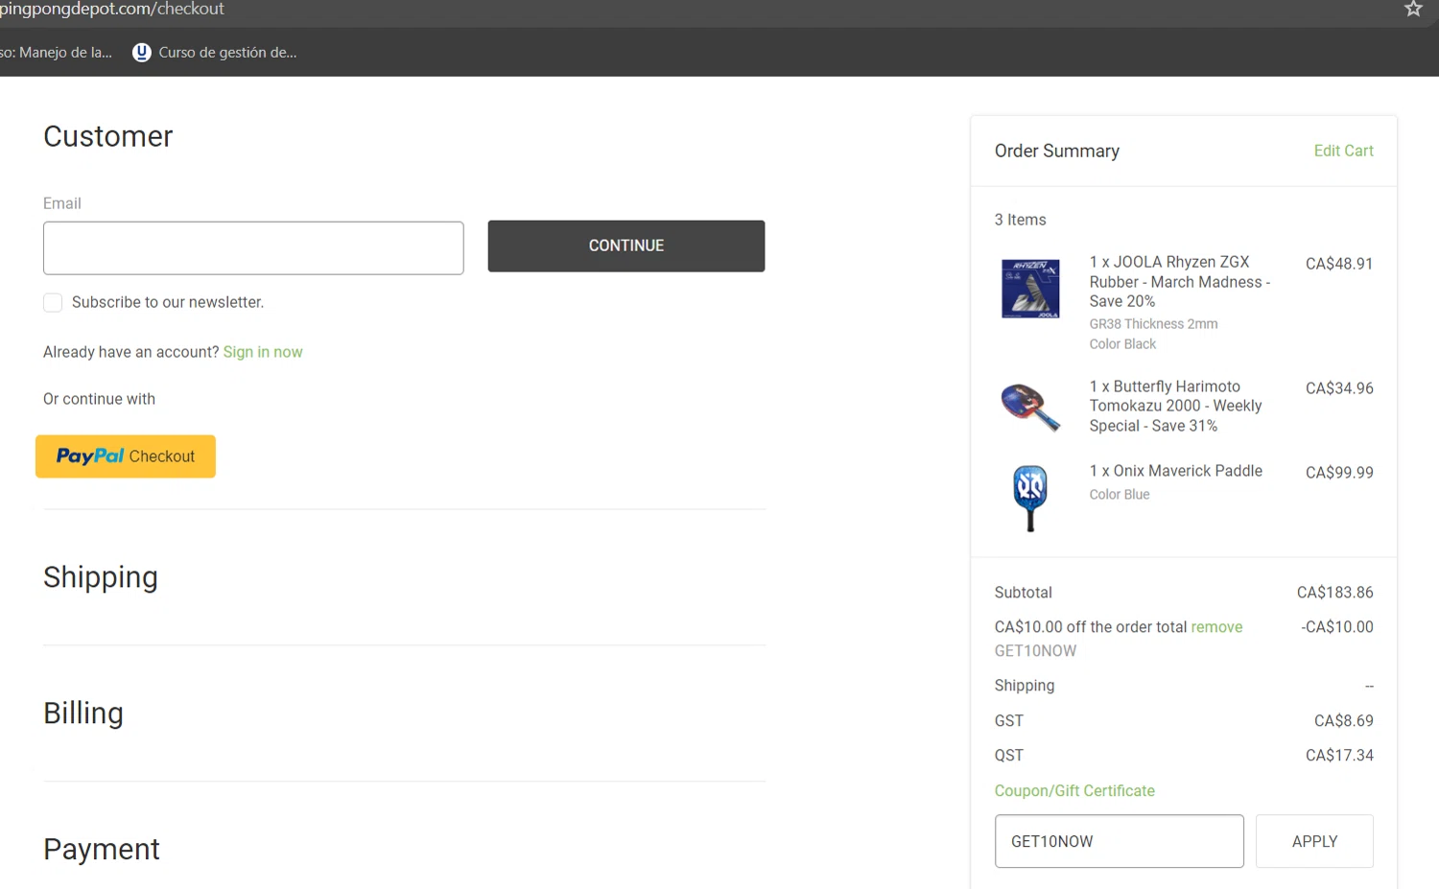Apply the coupon code
Image resolution: width=1439 pixels, height=889 pixels.
[x=1314, y=841]
